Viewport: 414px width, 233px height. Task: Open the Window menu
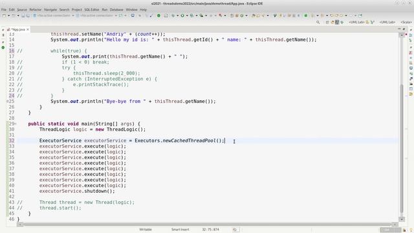pyautogui.click(x=131, y=10)
